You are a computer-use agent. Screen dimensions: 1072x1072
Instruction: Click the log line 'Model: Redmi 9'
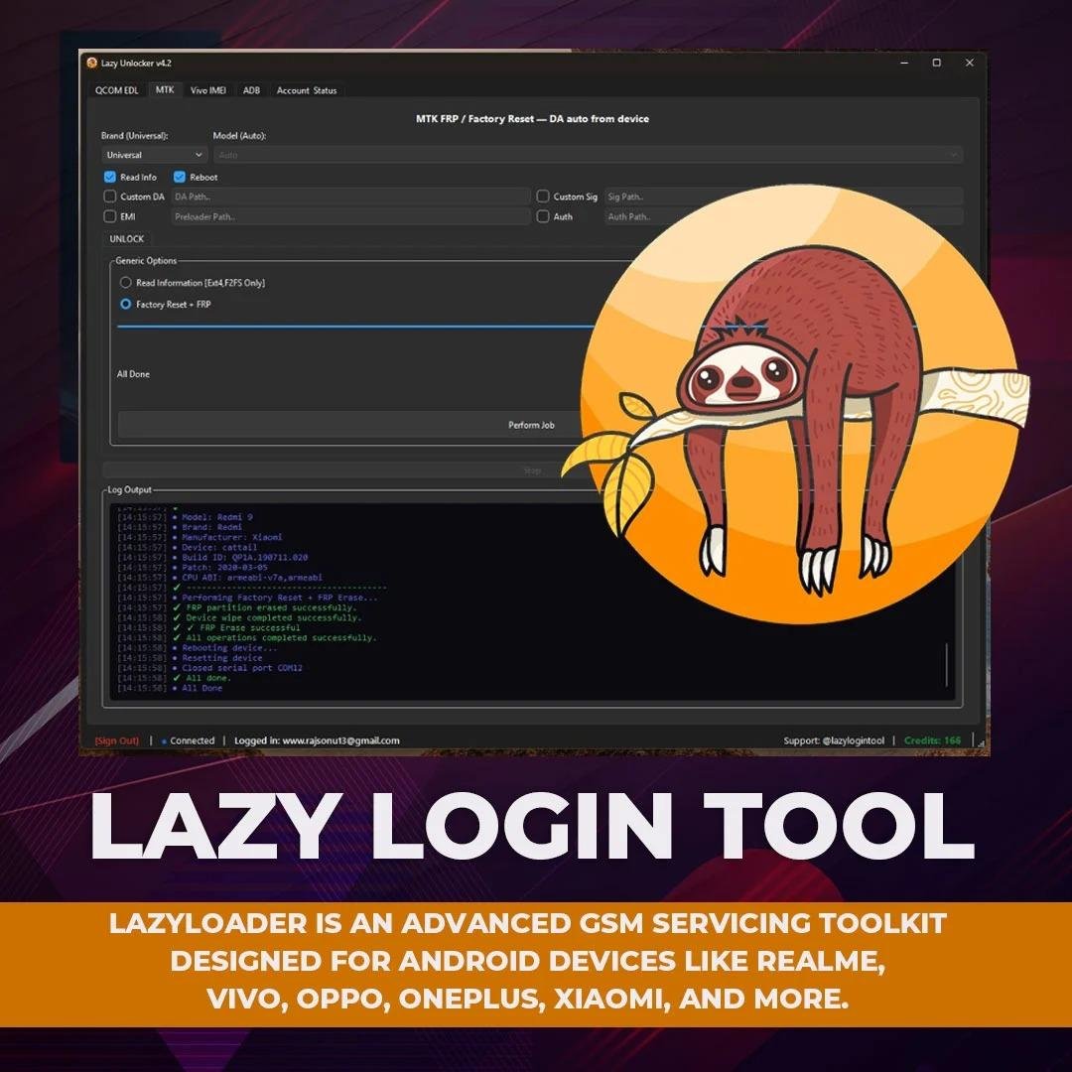pyautogui.click(x=216, y=517)
